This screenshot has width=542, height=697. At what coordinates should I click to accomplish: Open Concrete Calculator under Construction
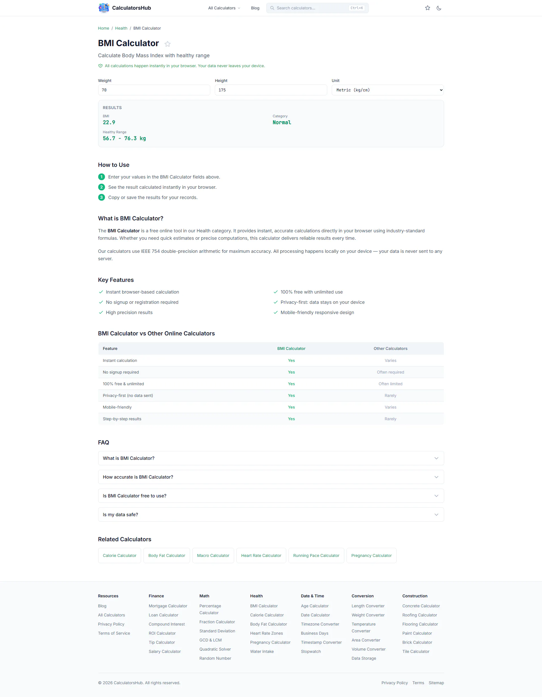tap(421, 606)
